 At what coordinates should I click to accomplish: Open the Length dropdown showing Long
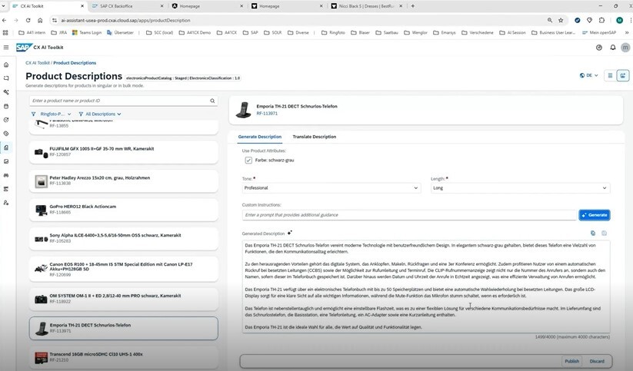[x=521, y=188]
